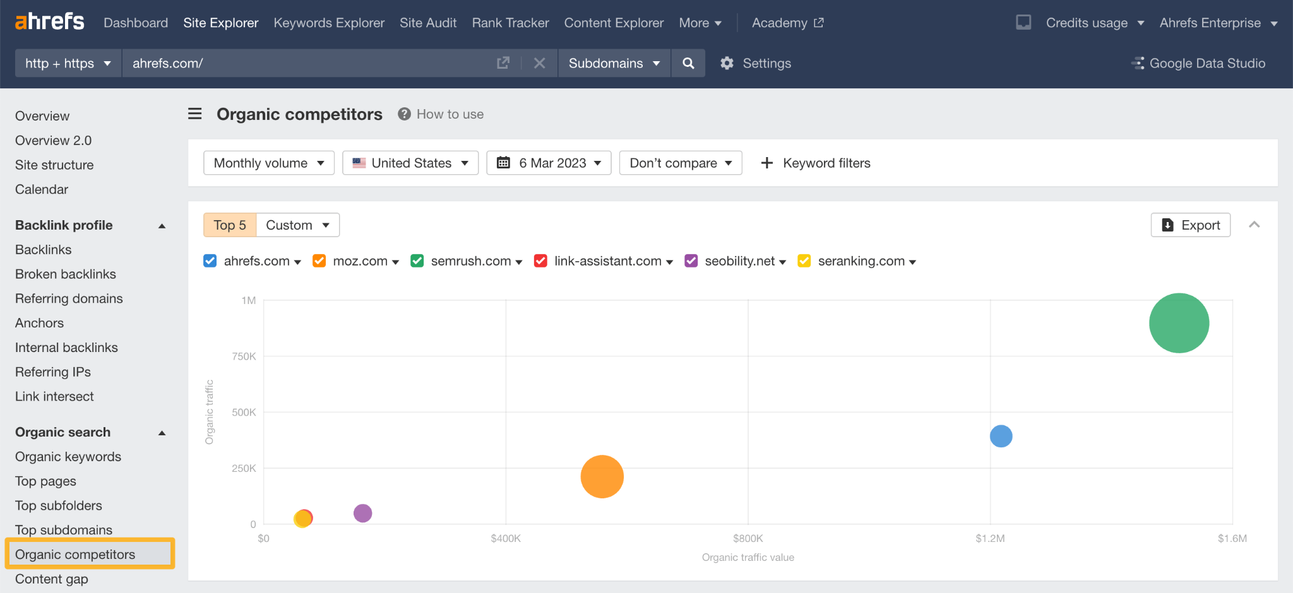Screen dimensions: 1293x593
Task: Click the Export button
Action: click(x=1190, y=225)
